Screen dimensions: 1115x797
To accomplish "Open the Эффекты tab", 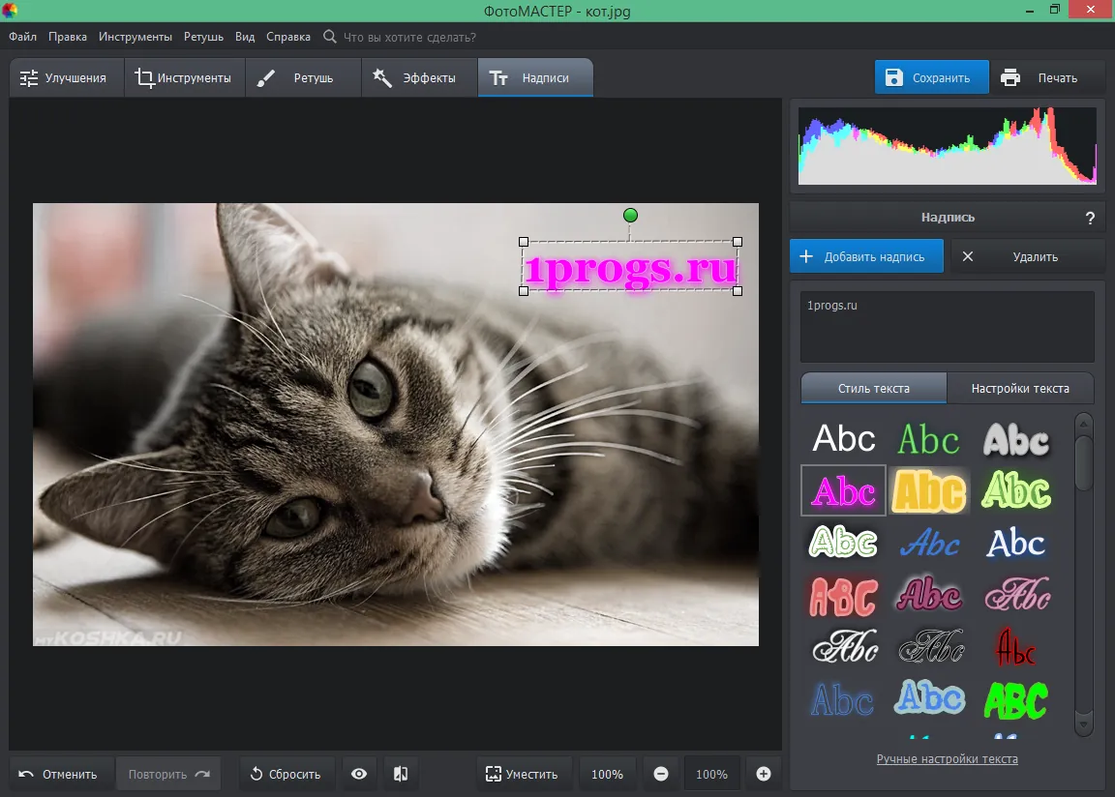I will tap(419, 77).
